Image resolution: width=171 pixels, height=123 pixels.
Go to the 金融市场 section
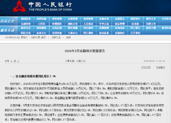104,19
